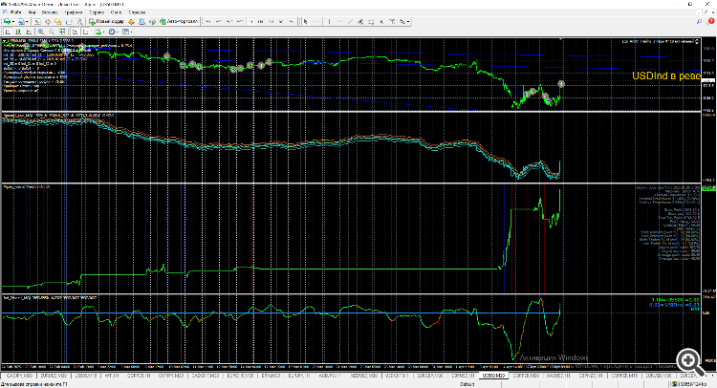Switch to the GBPNZD chart tab

[590, 376]
